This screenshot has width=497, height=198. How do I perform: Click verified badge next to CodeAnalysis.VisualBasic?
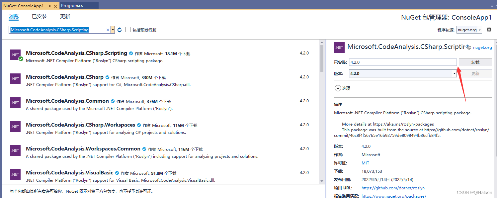117,173
